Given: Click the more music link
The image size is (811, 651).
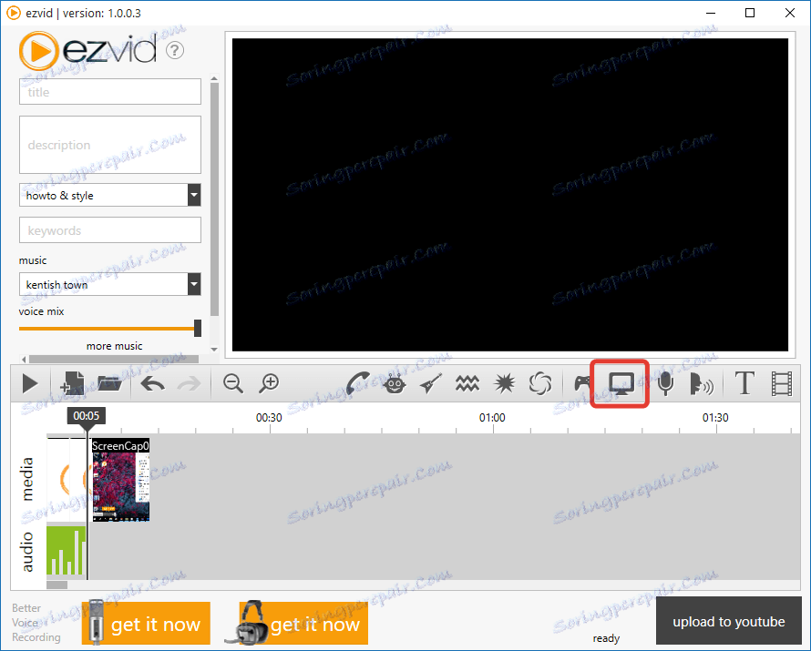Looking at the screenshot, I should pyautogui.click(x=114, y=346).
